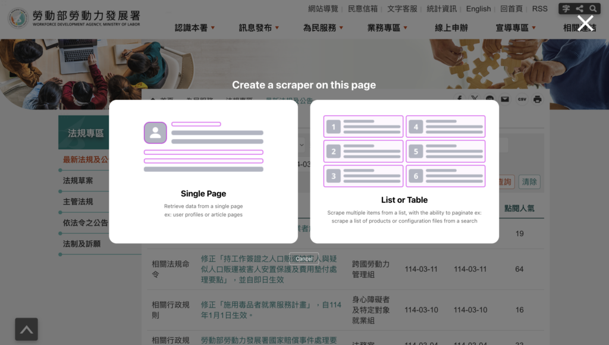Screen dimensions: 609x345
Task: Switch site language to English
Action: click(478, 9)
